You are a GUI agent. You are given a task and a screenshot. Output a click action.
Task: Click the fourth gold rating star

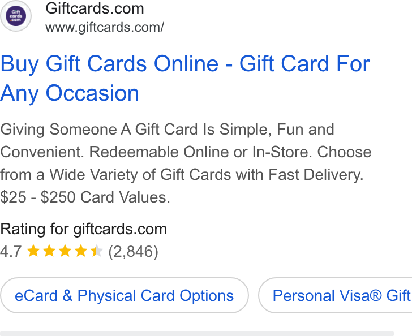(x=81, y=251)
